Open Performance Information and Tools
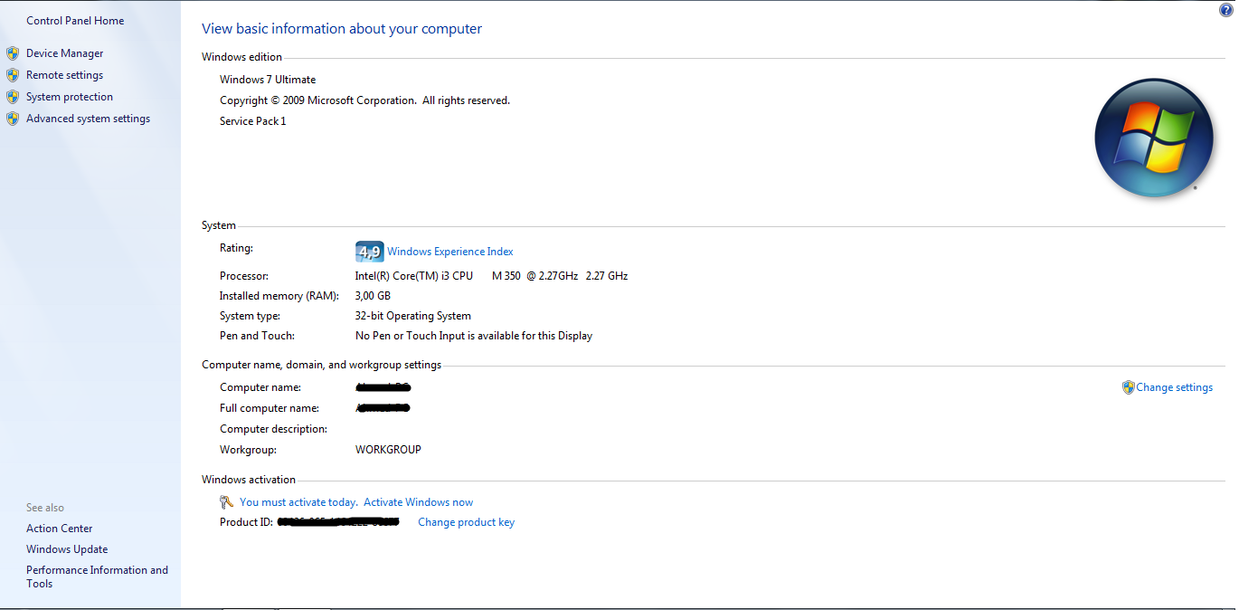 coord(98,577)
